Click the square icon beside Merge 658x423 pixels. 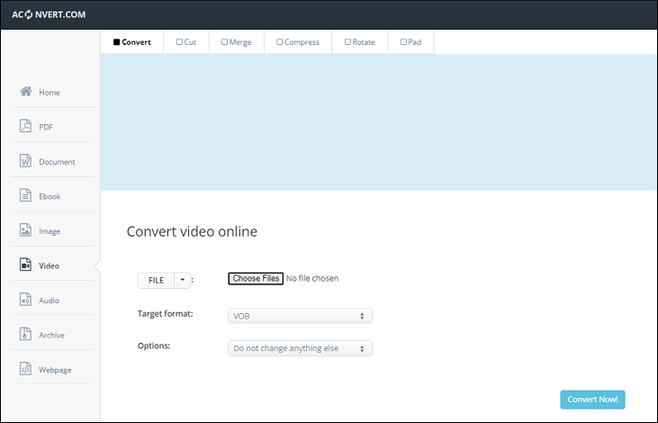click(224, 42)
